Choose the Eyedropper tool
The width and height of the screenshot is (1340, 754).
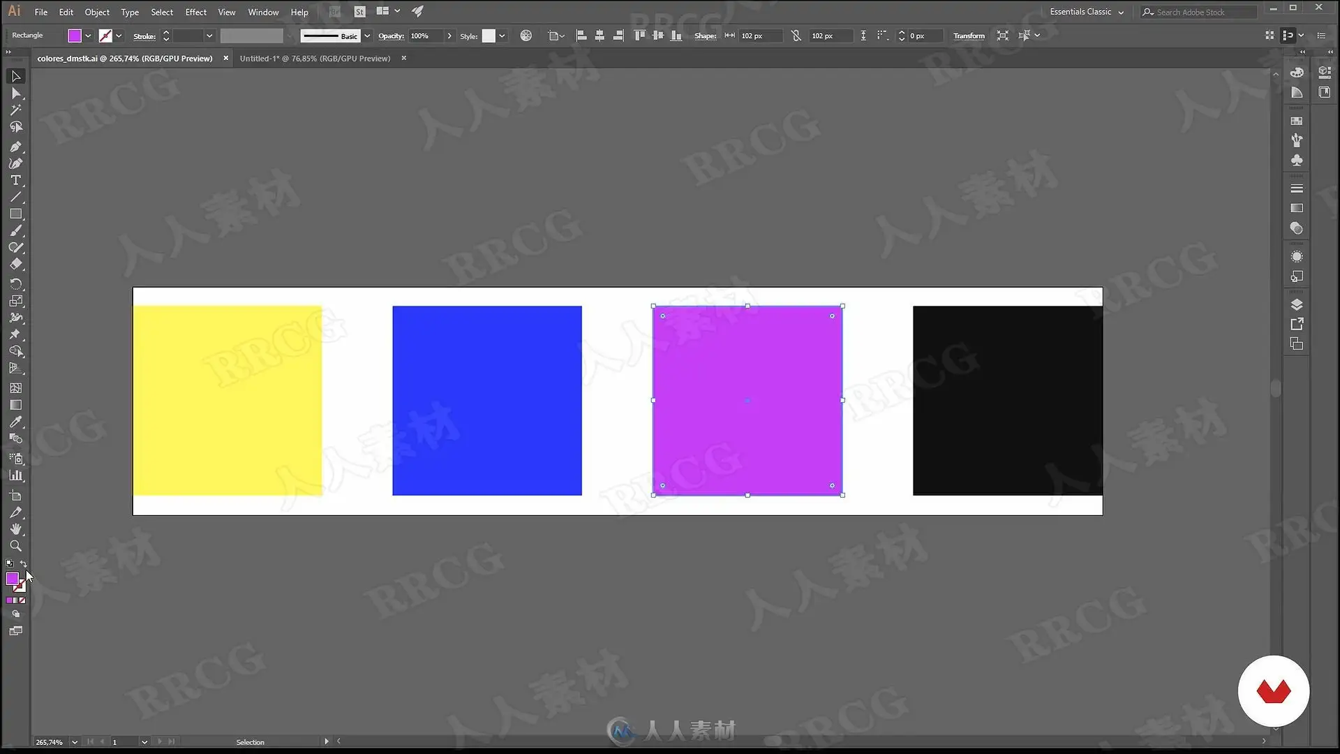pyautogui.click(x=15, y=422)
